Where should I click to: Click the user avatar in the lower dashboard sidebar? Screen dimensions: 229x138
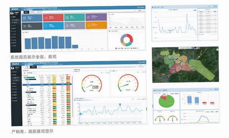pos(13,68)
